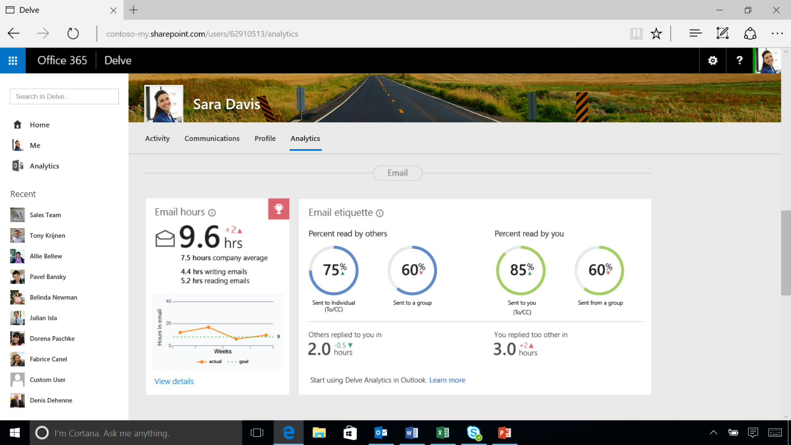This screenshot has width=791, height=445.
Task: Show Email hours info tooltip
Action: (212, 212)
